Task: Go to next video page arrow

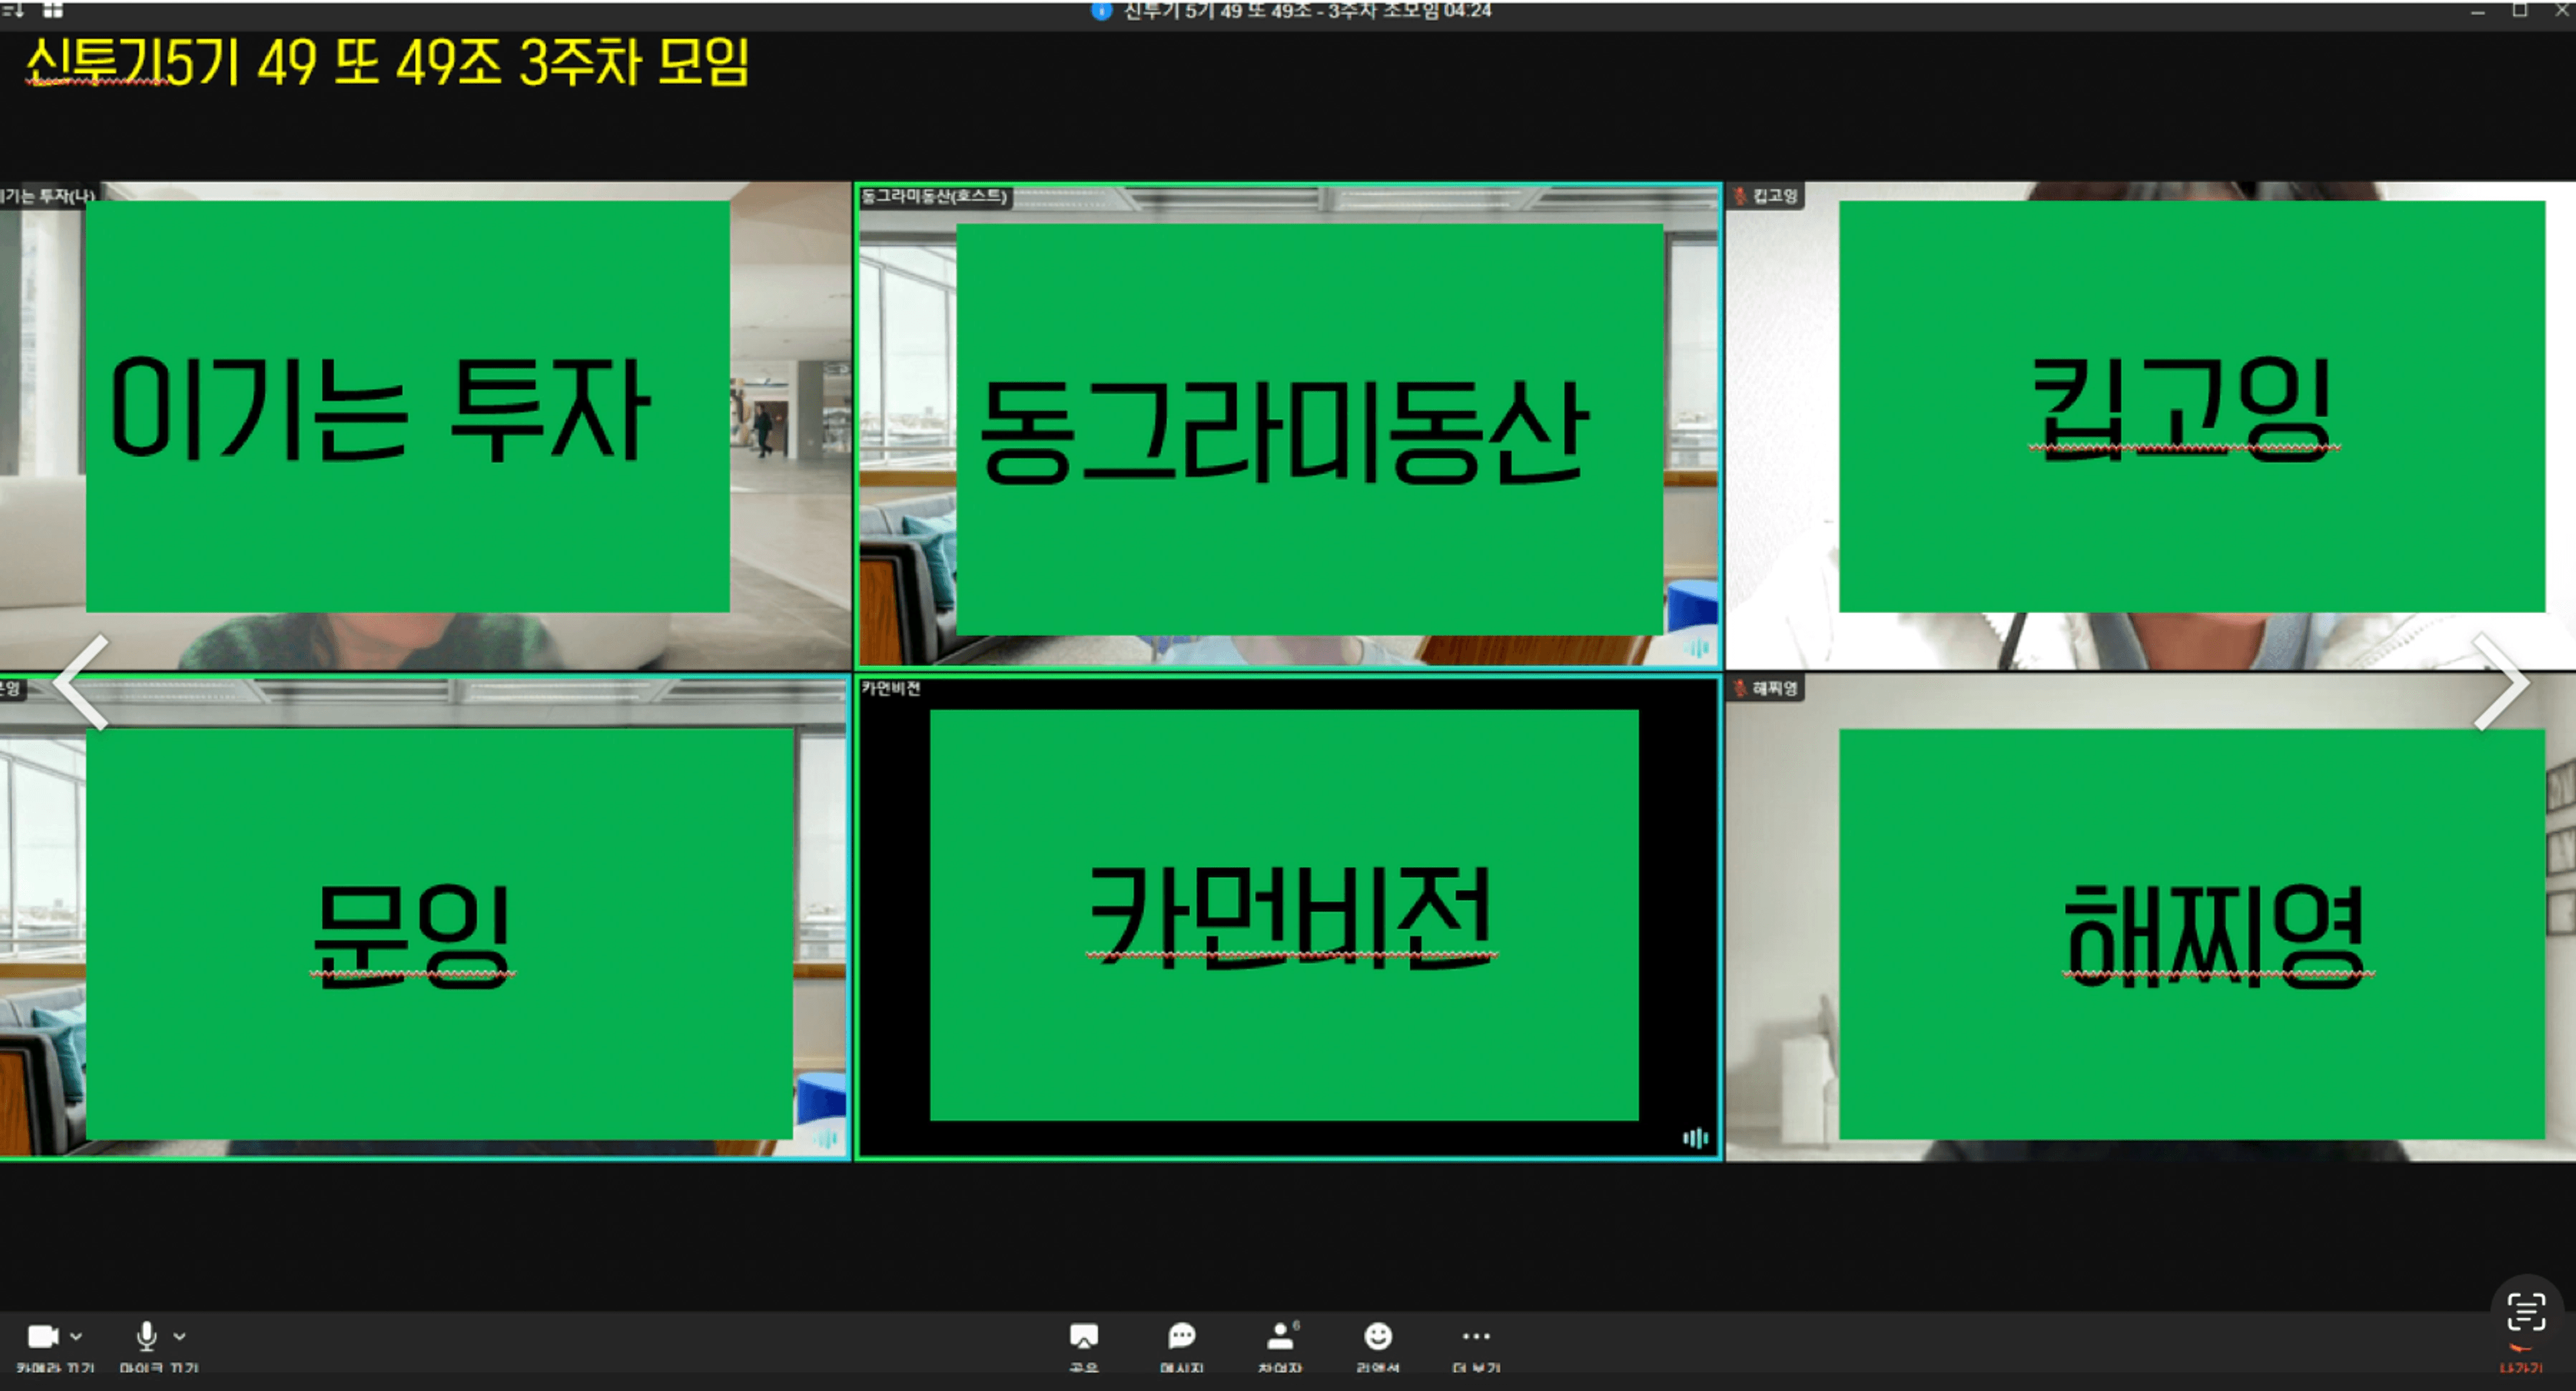Action: tap(2500, 682)
